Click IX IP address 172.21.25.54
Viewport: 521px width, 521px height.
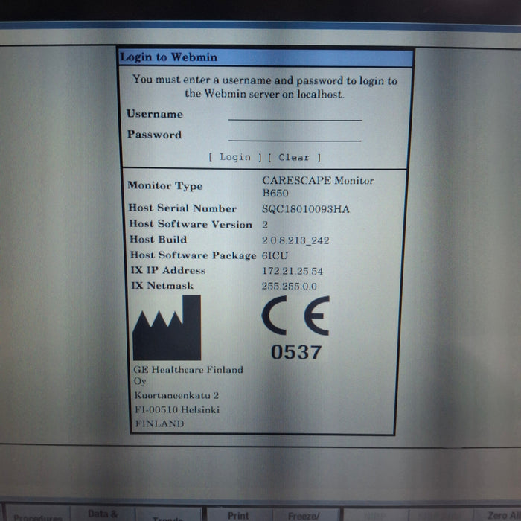292,271
